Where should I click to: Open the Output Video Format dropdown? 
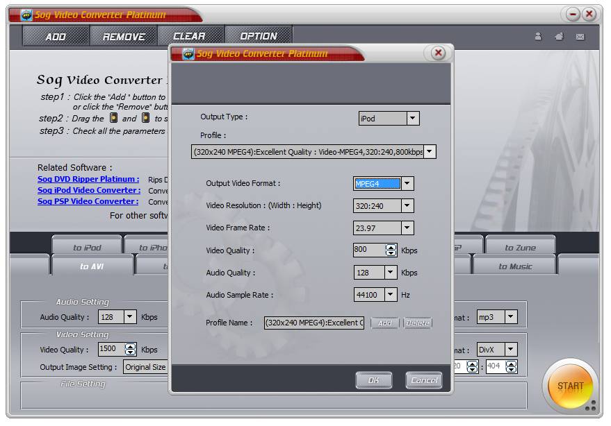(407, 183)
